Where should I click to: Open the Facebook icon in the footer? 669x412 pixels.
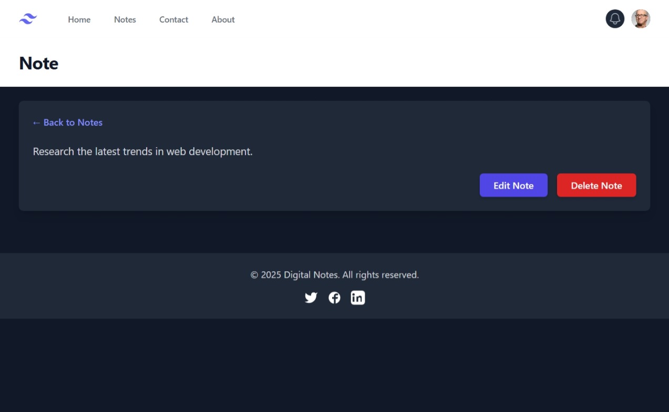click(334, 297)
